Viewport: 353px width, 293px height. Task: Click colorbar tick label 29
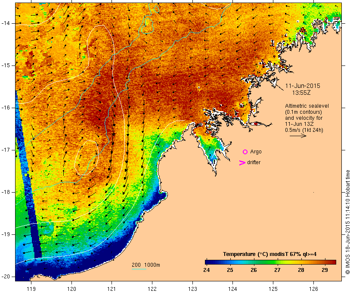coord(325,270)
